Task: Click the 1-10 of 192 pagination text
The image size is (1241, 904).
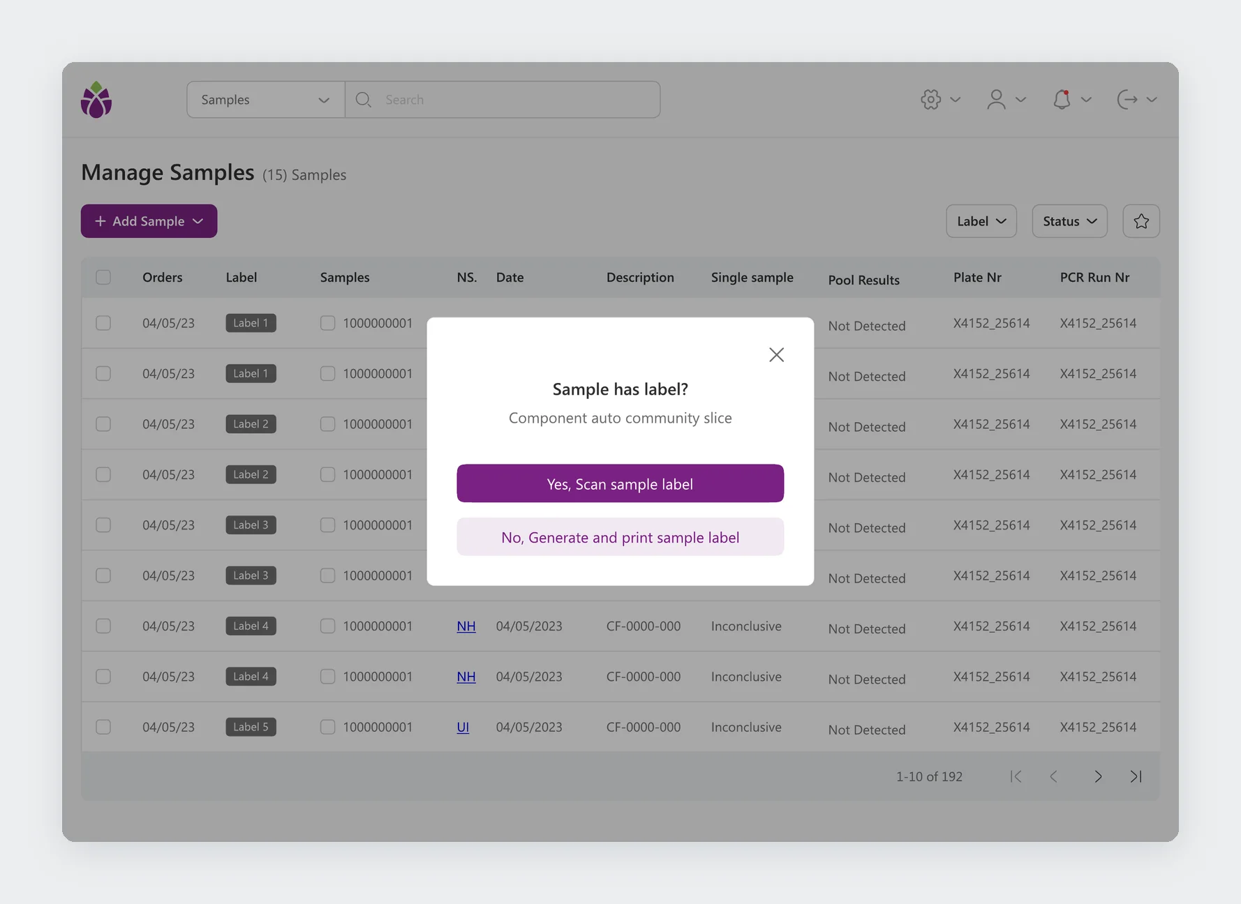Action: click(x=929, y=776)
